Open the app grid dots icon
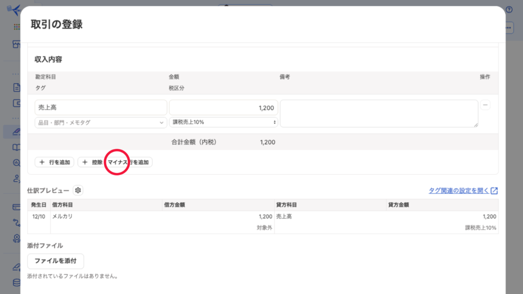This screenshot has width=523, height=294. point(17,27)
